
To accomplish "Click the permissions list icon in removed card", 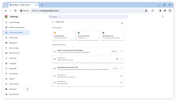I will (x=55, y=68).
